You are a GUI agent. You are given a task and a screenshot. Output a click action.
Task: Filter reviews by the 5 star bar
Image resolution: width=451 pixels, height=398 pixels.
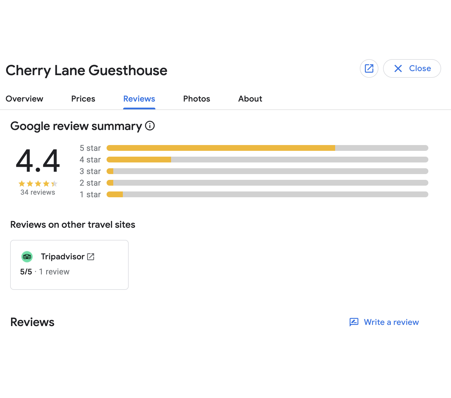267,148
